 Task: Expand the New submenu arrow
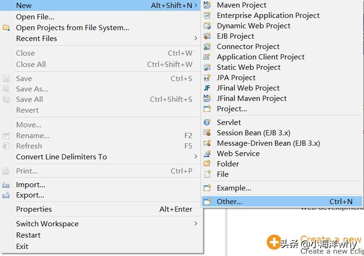pos(196,5)
